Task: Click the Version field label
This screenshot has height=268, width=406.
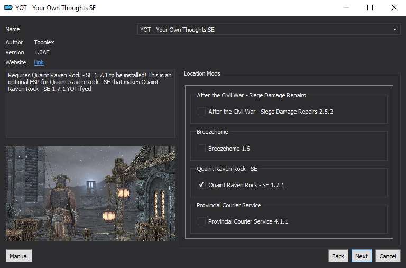Action: (15, 52)
